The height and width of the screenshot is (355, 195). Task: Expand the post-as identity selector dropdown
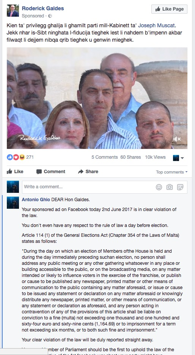click(x=178, y=158)
